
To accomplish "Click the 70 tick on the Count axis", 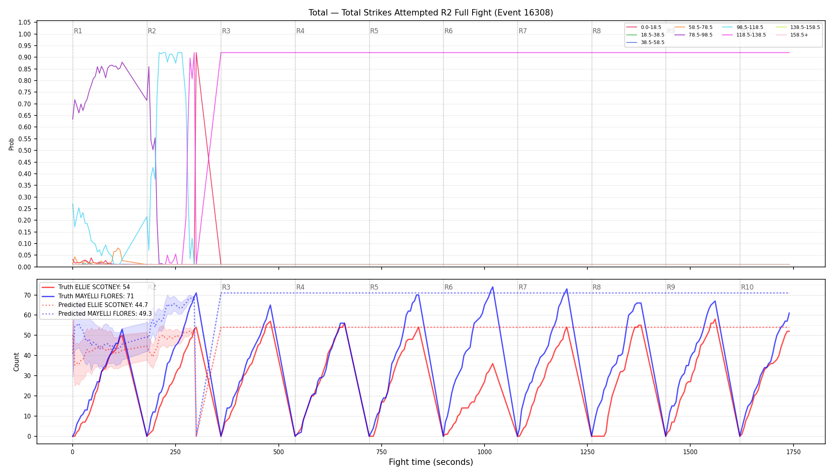I will (x=27, y=295).
